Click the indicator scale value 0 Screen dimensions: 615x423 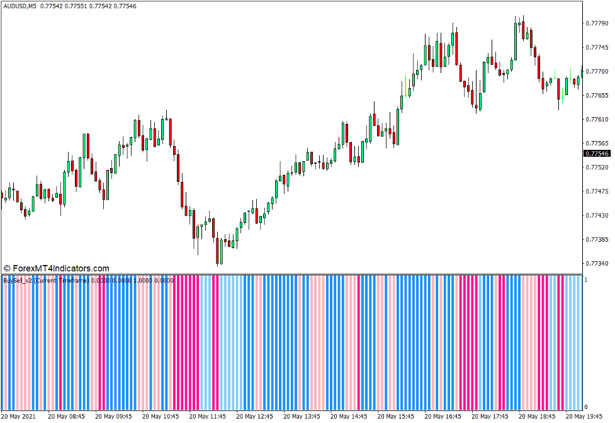(587, 407)
